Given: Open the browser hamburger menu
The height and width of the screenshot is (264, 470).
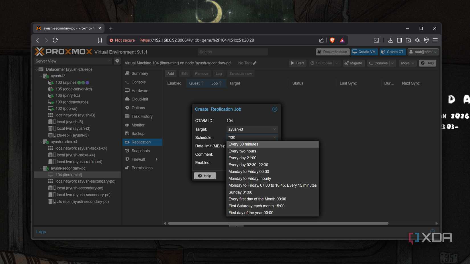Looking at the screenshot, I should (435, 40).
